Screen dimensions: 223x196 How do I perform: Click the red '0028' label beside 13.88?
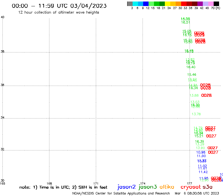click(x=206, y=95)
